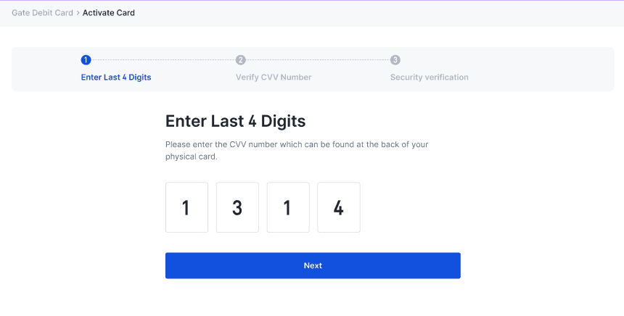Open the Verify CVV Number step
The width and height of the screenshot is (624, 316).
(274, 77)
